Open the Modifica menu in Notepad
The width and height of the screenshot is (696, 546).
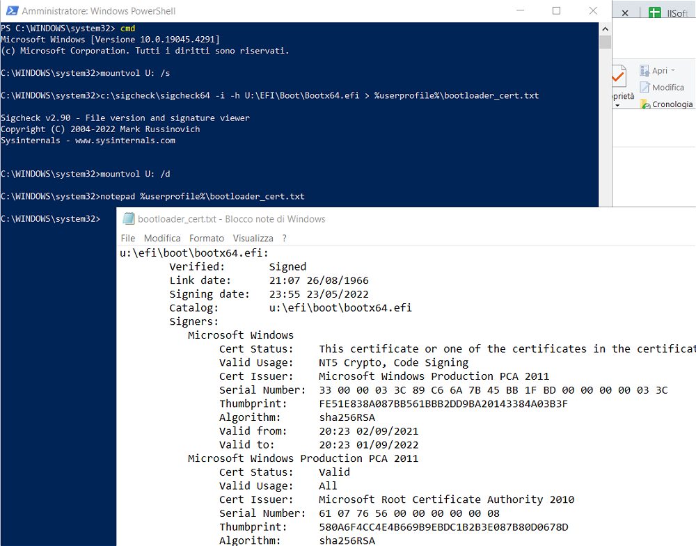(x=162, y=238)
